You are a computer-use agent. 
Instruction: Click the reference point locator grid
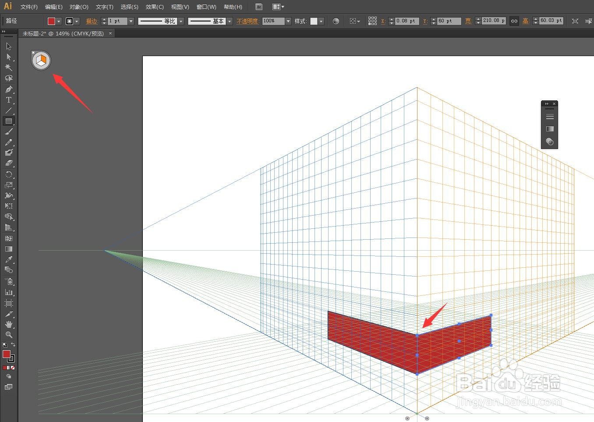(x=372, y=21)
